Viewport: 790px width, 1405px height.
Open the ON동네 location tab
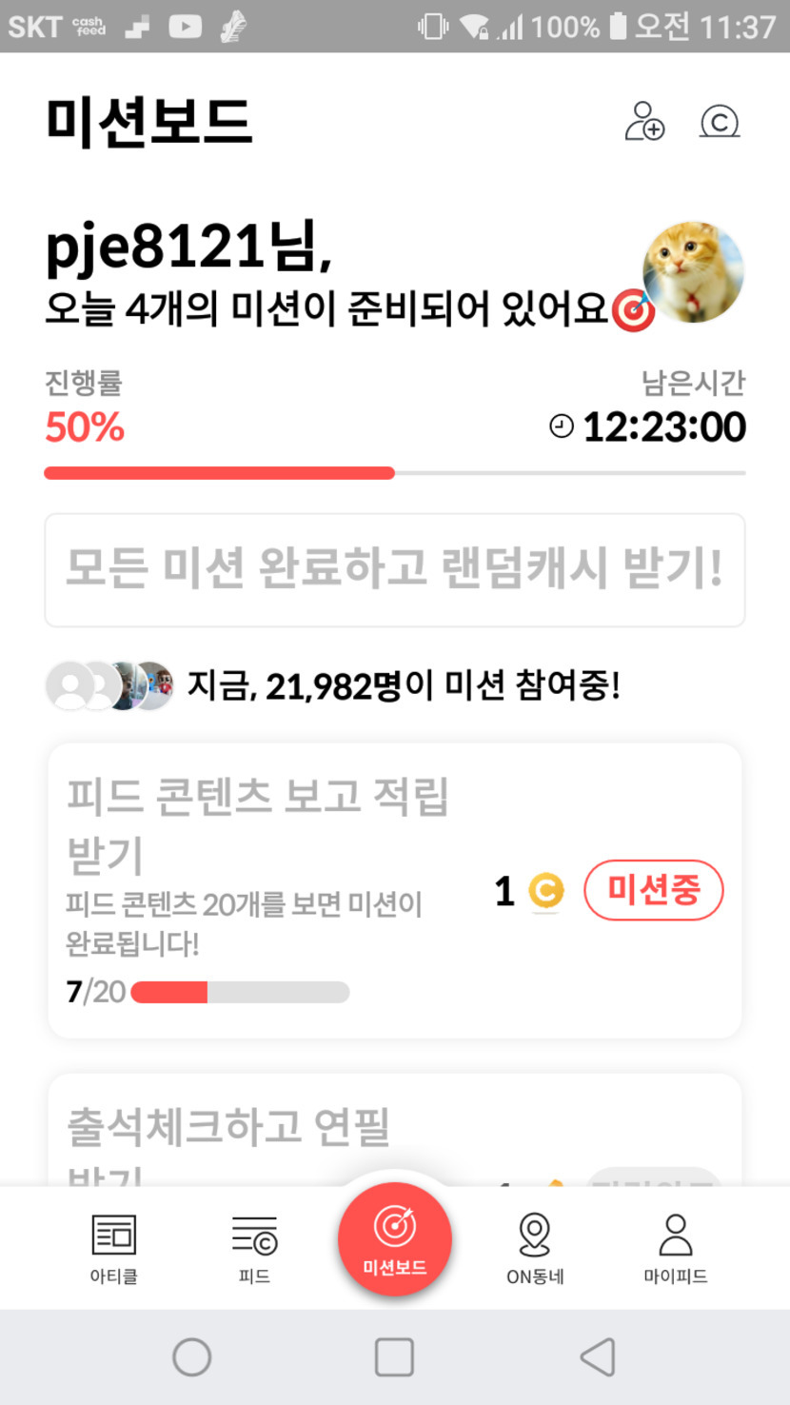tap(535, 1248)
